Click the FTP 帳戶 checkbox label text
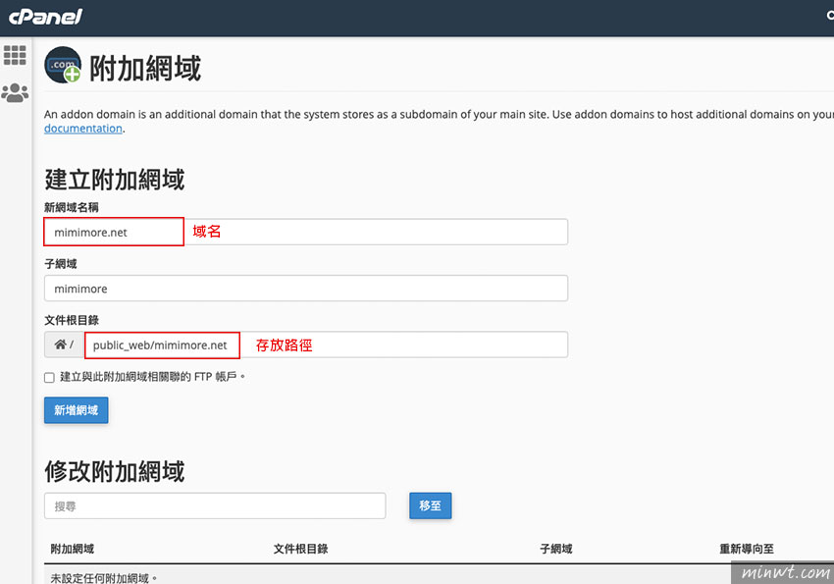 coord(153,377)
